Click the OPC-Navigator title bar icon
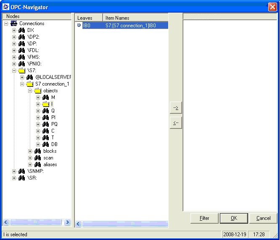The height and width of the screenshot is (240, 280). click(6, 7)
